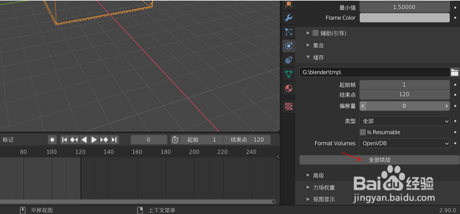Click the timeline 结束点 field showing 120

247,140
